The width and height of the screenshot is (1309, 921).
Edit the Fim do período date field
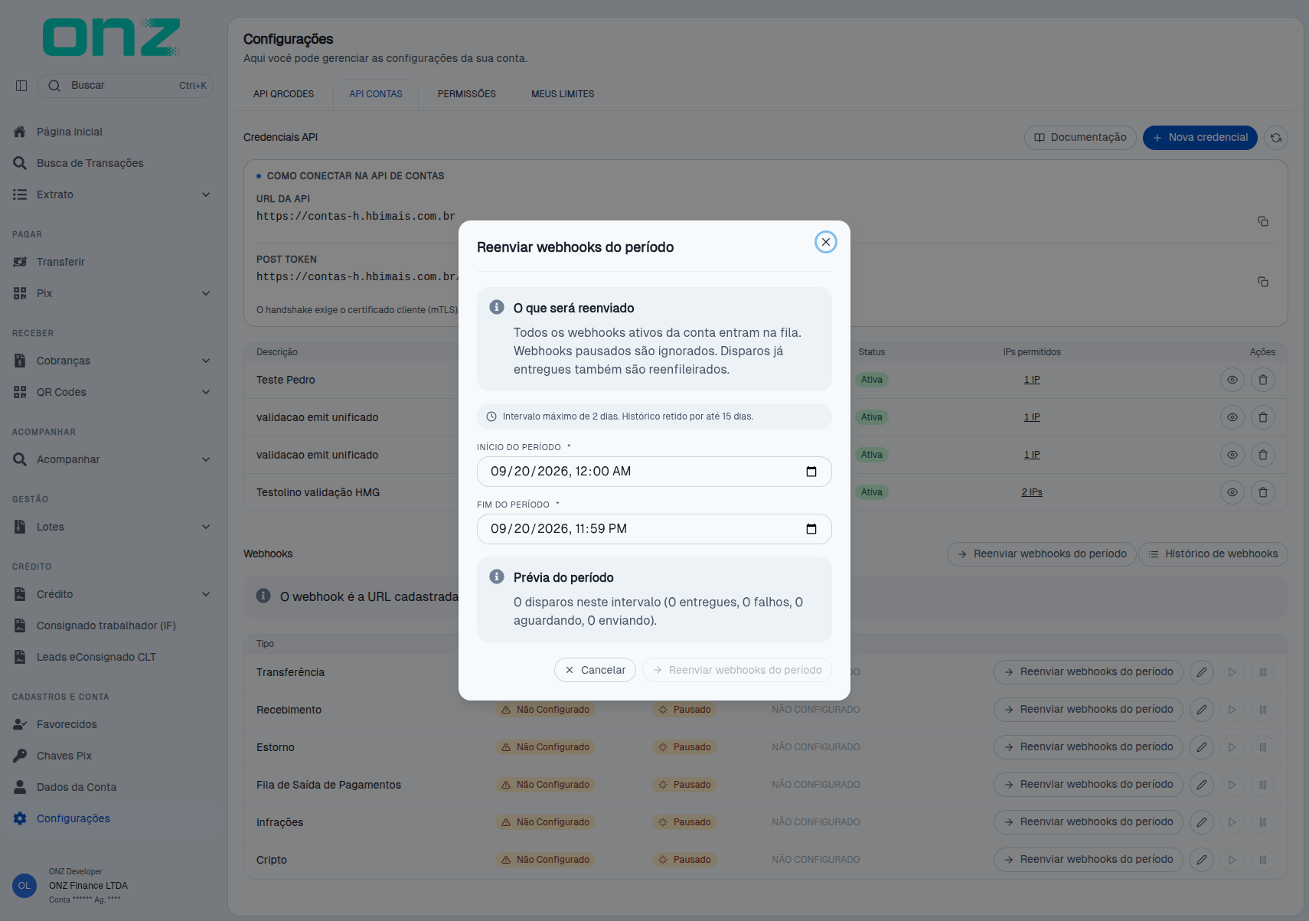654,529
